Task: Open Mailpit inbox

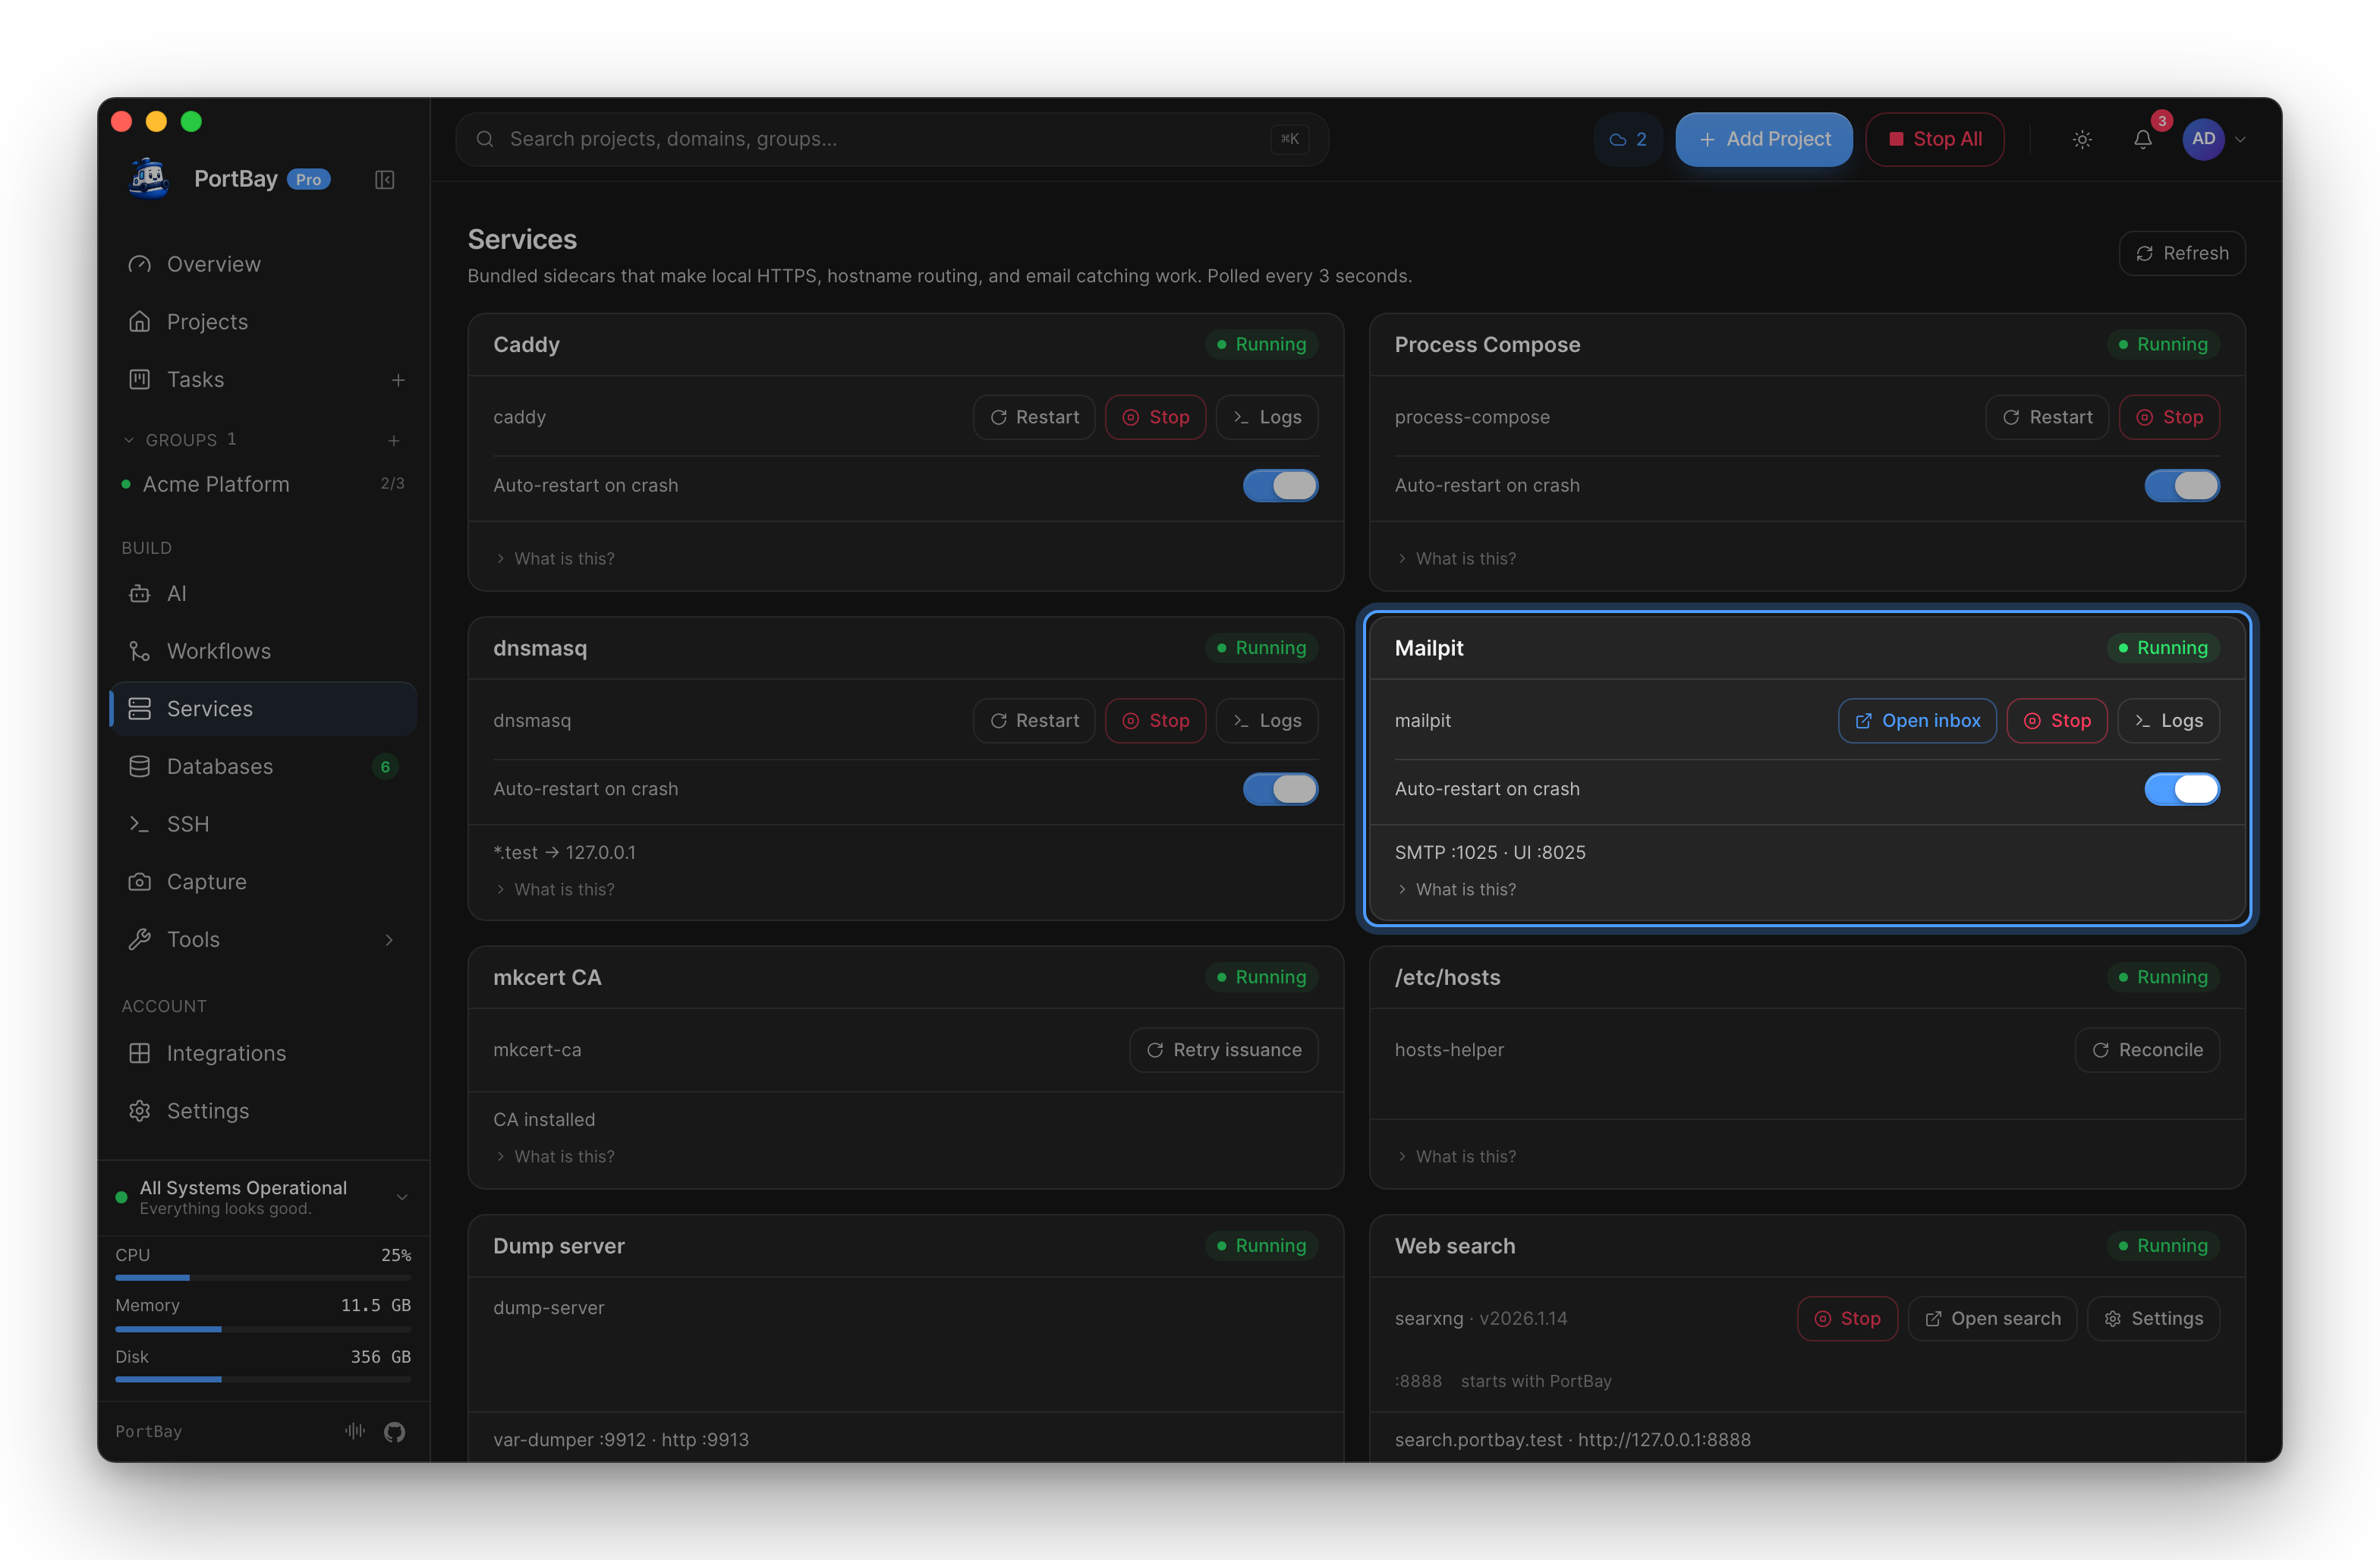Action: tap(1917, 721)
